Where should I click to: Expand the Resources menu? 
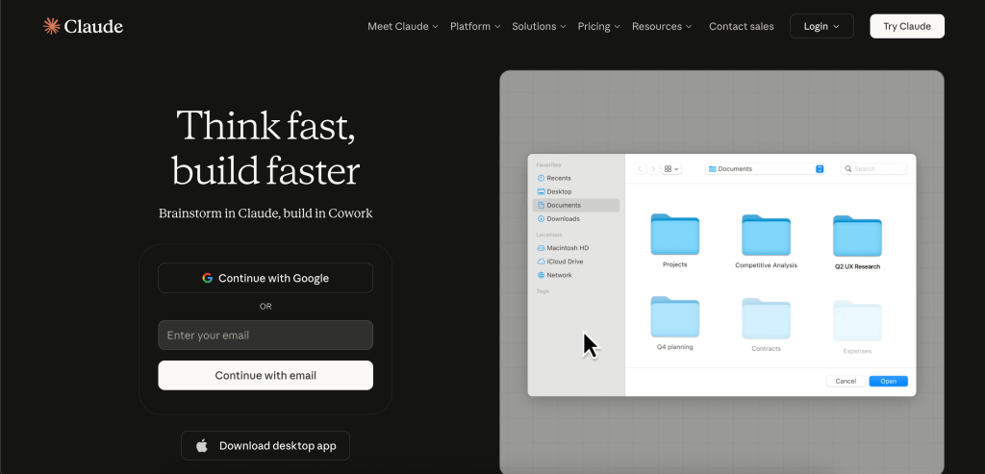pyautogui.click(x=662, y=26)
